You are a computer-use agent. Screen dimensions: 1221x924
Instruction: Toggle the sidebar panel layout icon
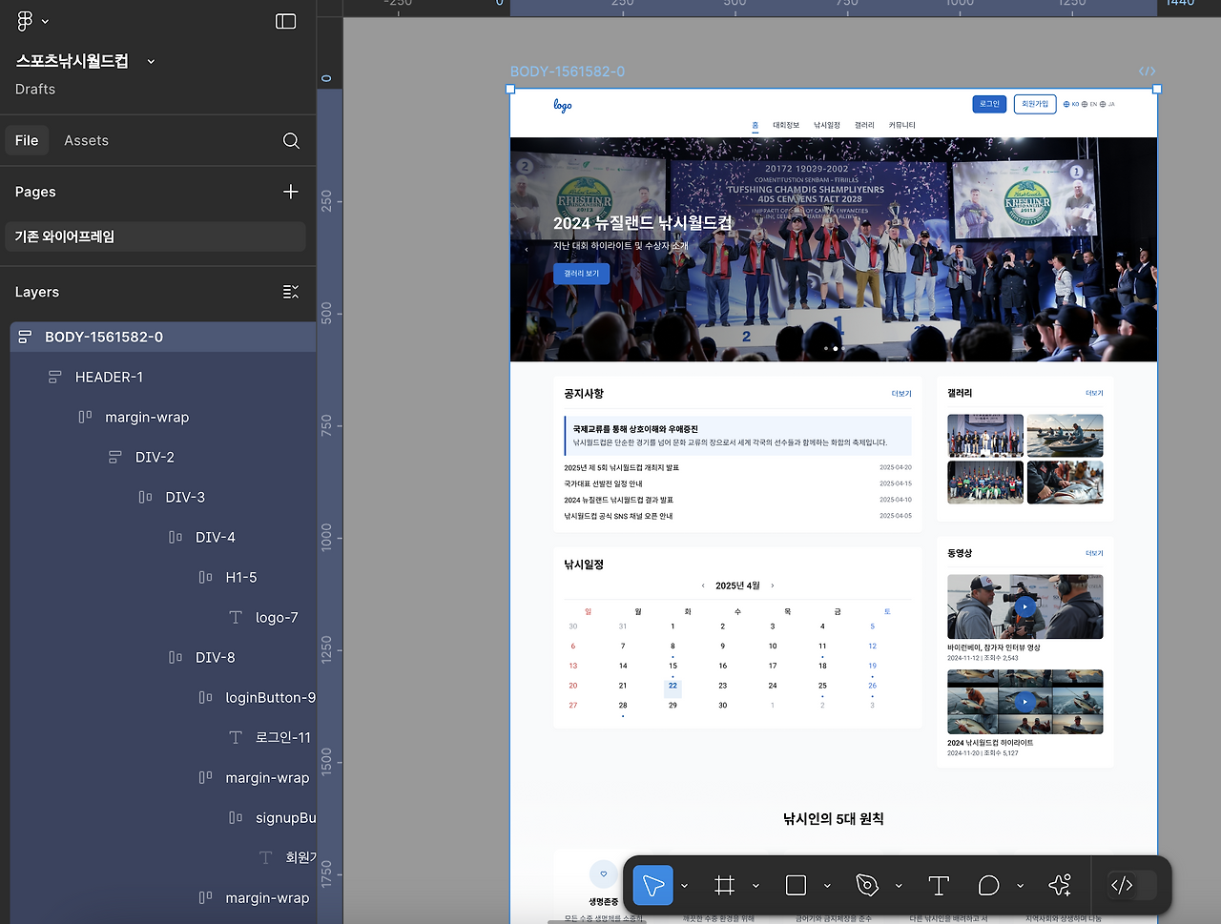point(285,21)
